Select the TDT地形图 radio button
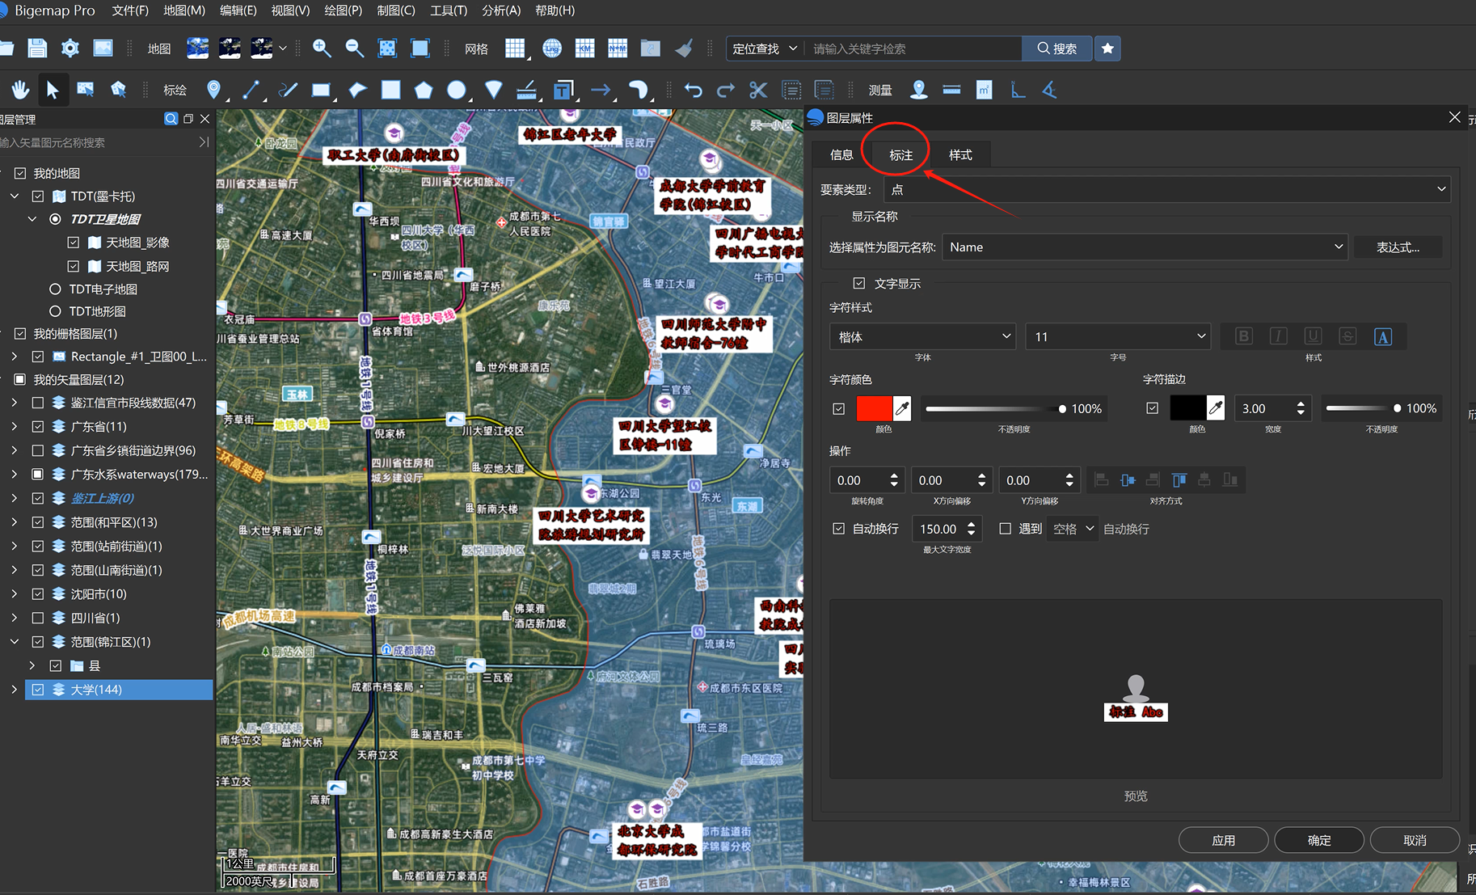 coord(55,311)
